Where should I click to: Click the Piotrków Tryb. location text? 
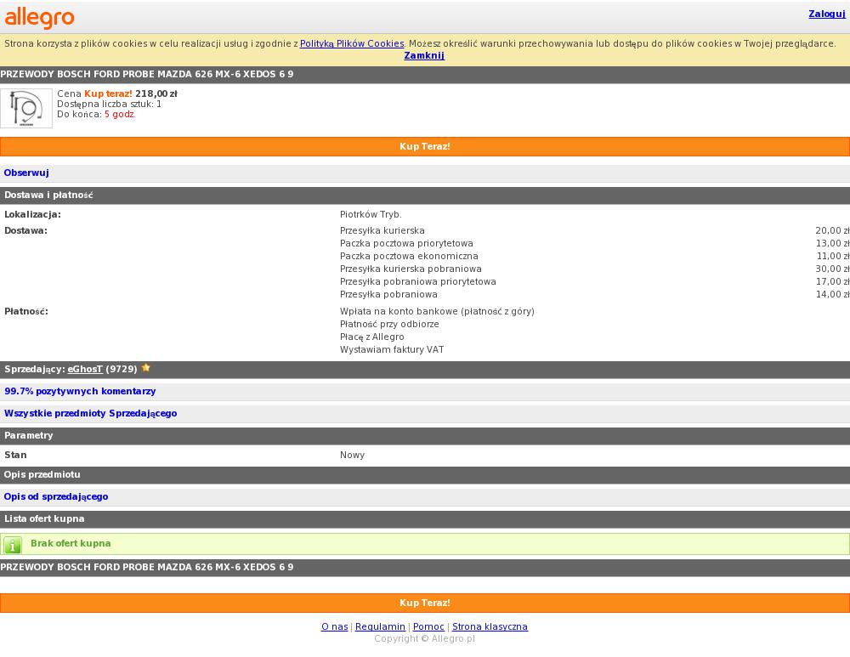click(371, 215)
